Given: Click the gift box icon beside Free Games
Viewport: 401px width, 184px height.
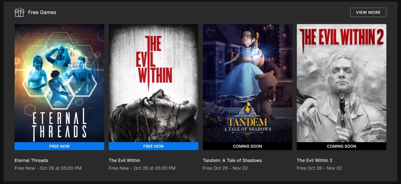Looking at the screenshot, I should 19,12.
